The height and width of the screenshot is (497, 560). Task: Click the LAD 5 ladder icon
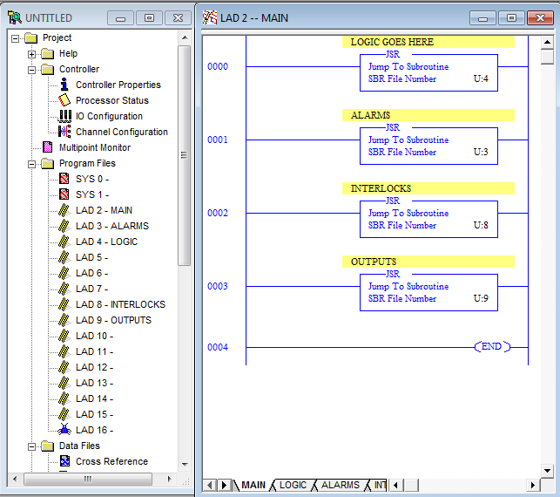[x=64, y=257]
